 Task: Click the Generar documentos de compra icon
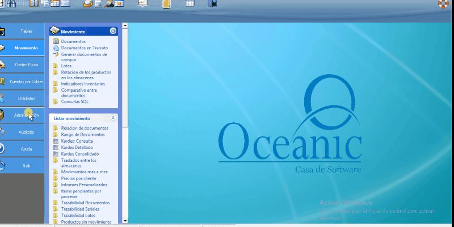(56, 54)
